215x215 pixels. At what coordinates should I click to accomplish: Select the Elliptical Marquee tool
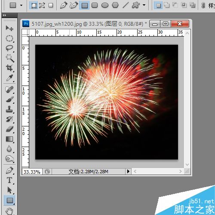9,38
